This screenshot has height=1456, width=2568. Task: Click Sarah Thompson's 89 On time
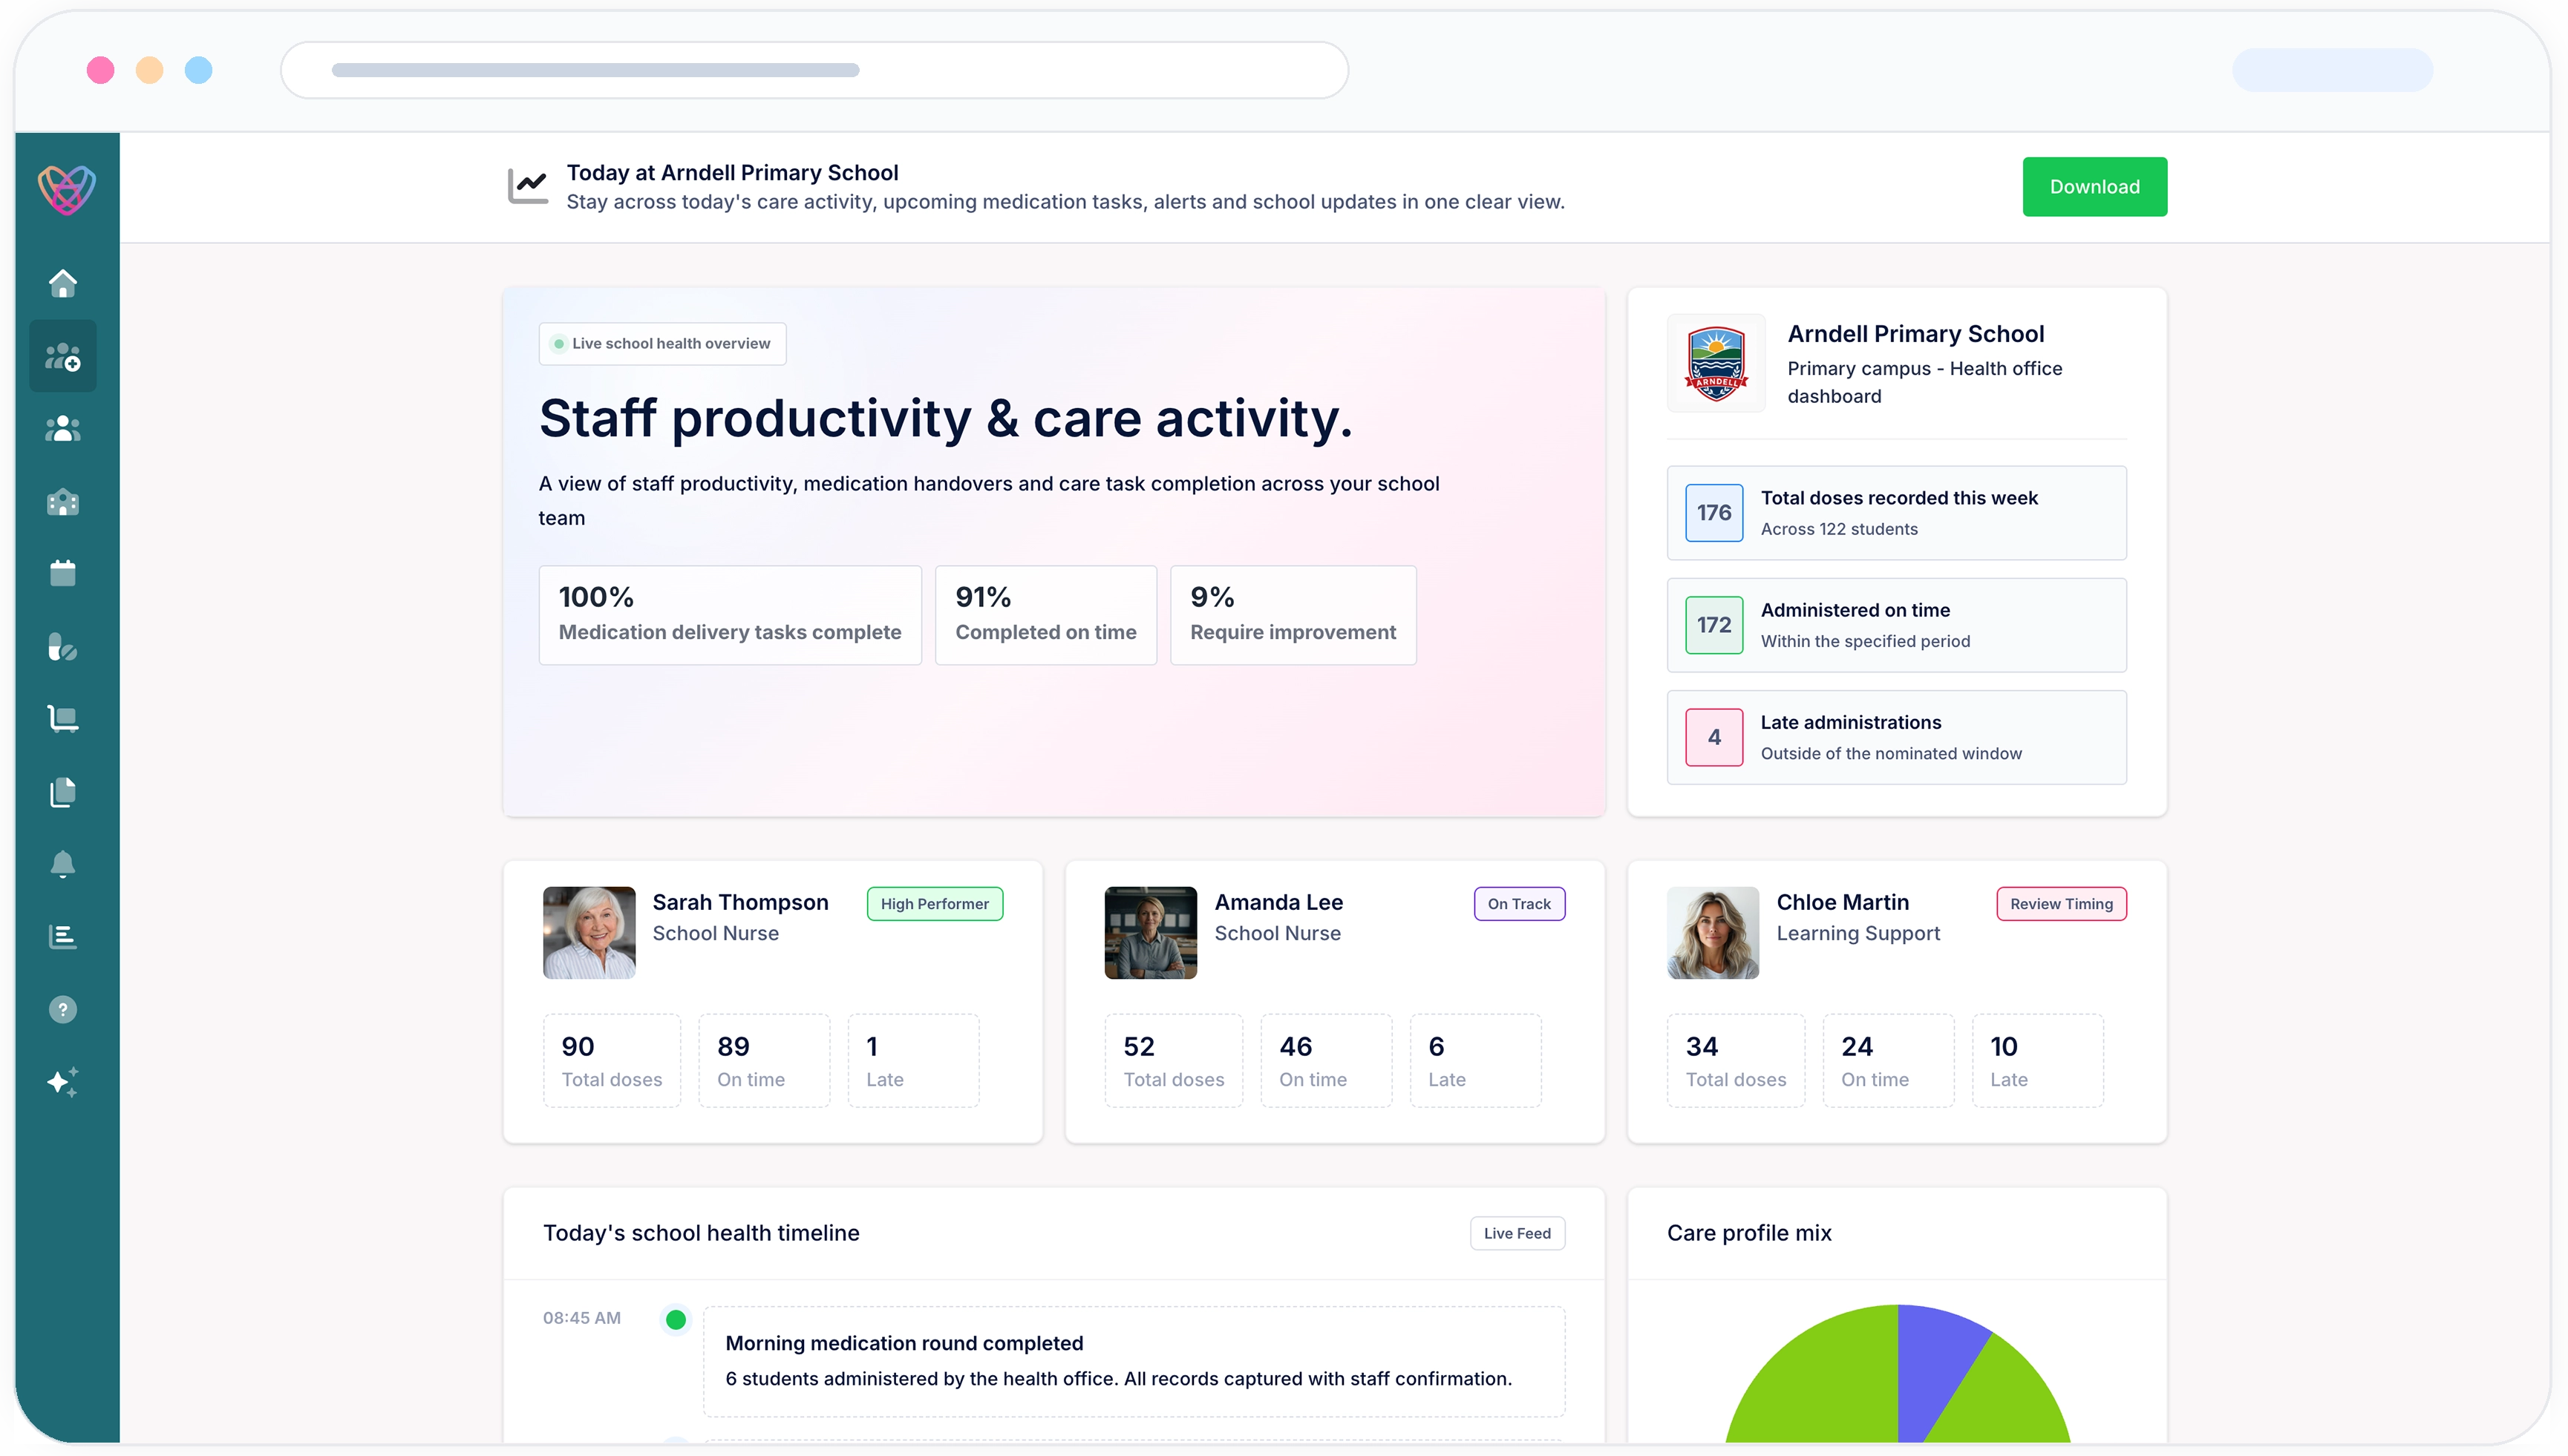pos(764,1061)
